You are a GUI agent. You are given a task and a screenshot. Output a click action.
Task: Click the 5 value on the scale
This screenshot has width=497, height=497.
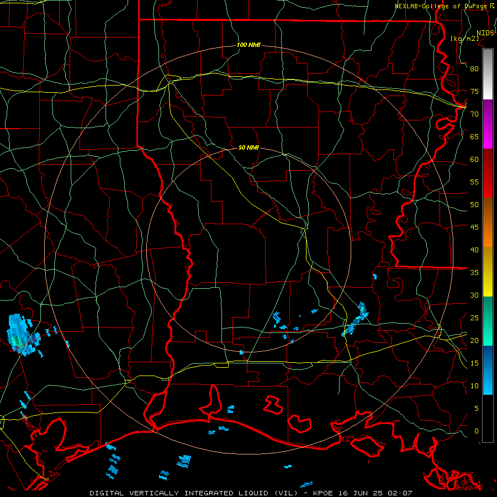(x=477, y=409)
